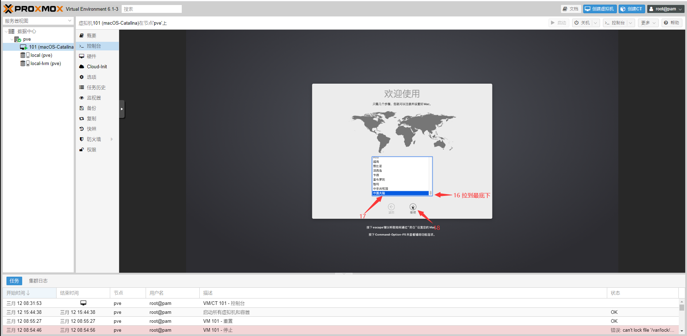
Task: Open the Snapshots (快照) section
Action: (92, 129)
